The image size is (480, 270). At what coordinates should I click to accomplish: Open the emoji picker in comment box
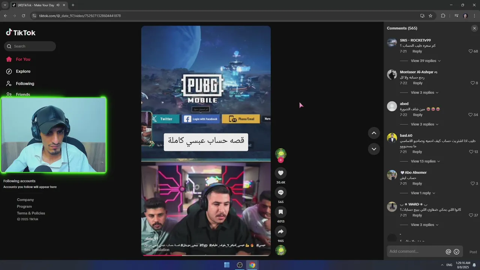456,252
